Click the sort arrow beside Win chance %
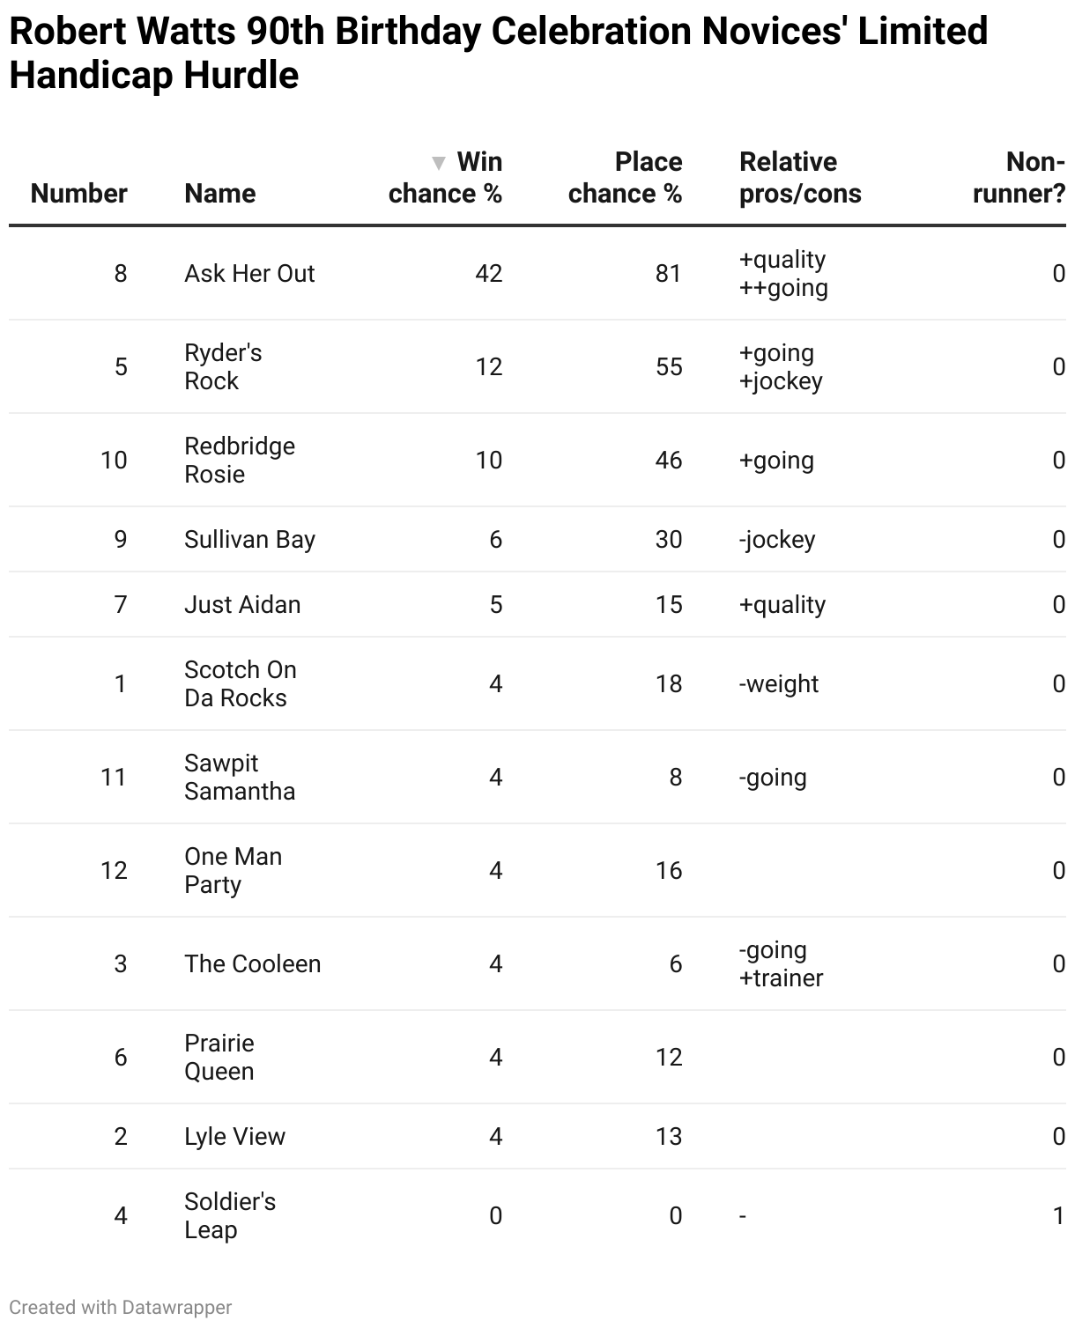 (438, 163)
